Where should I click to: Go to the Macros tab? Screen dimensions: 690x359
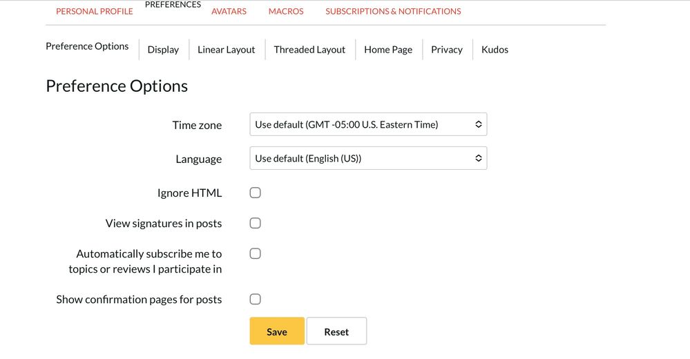285,11
